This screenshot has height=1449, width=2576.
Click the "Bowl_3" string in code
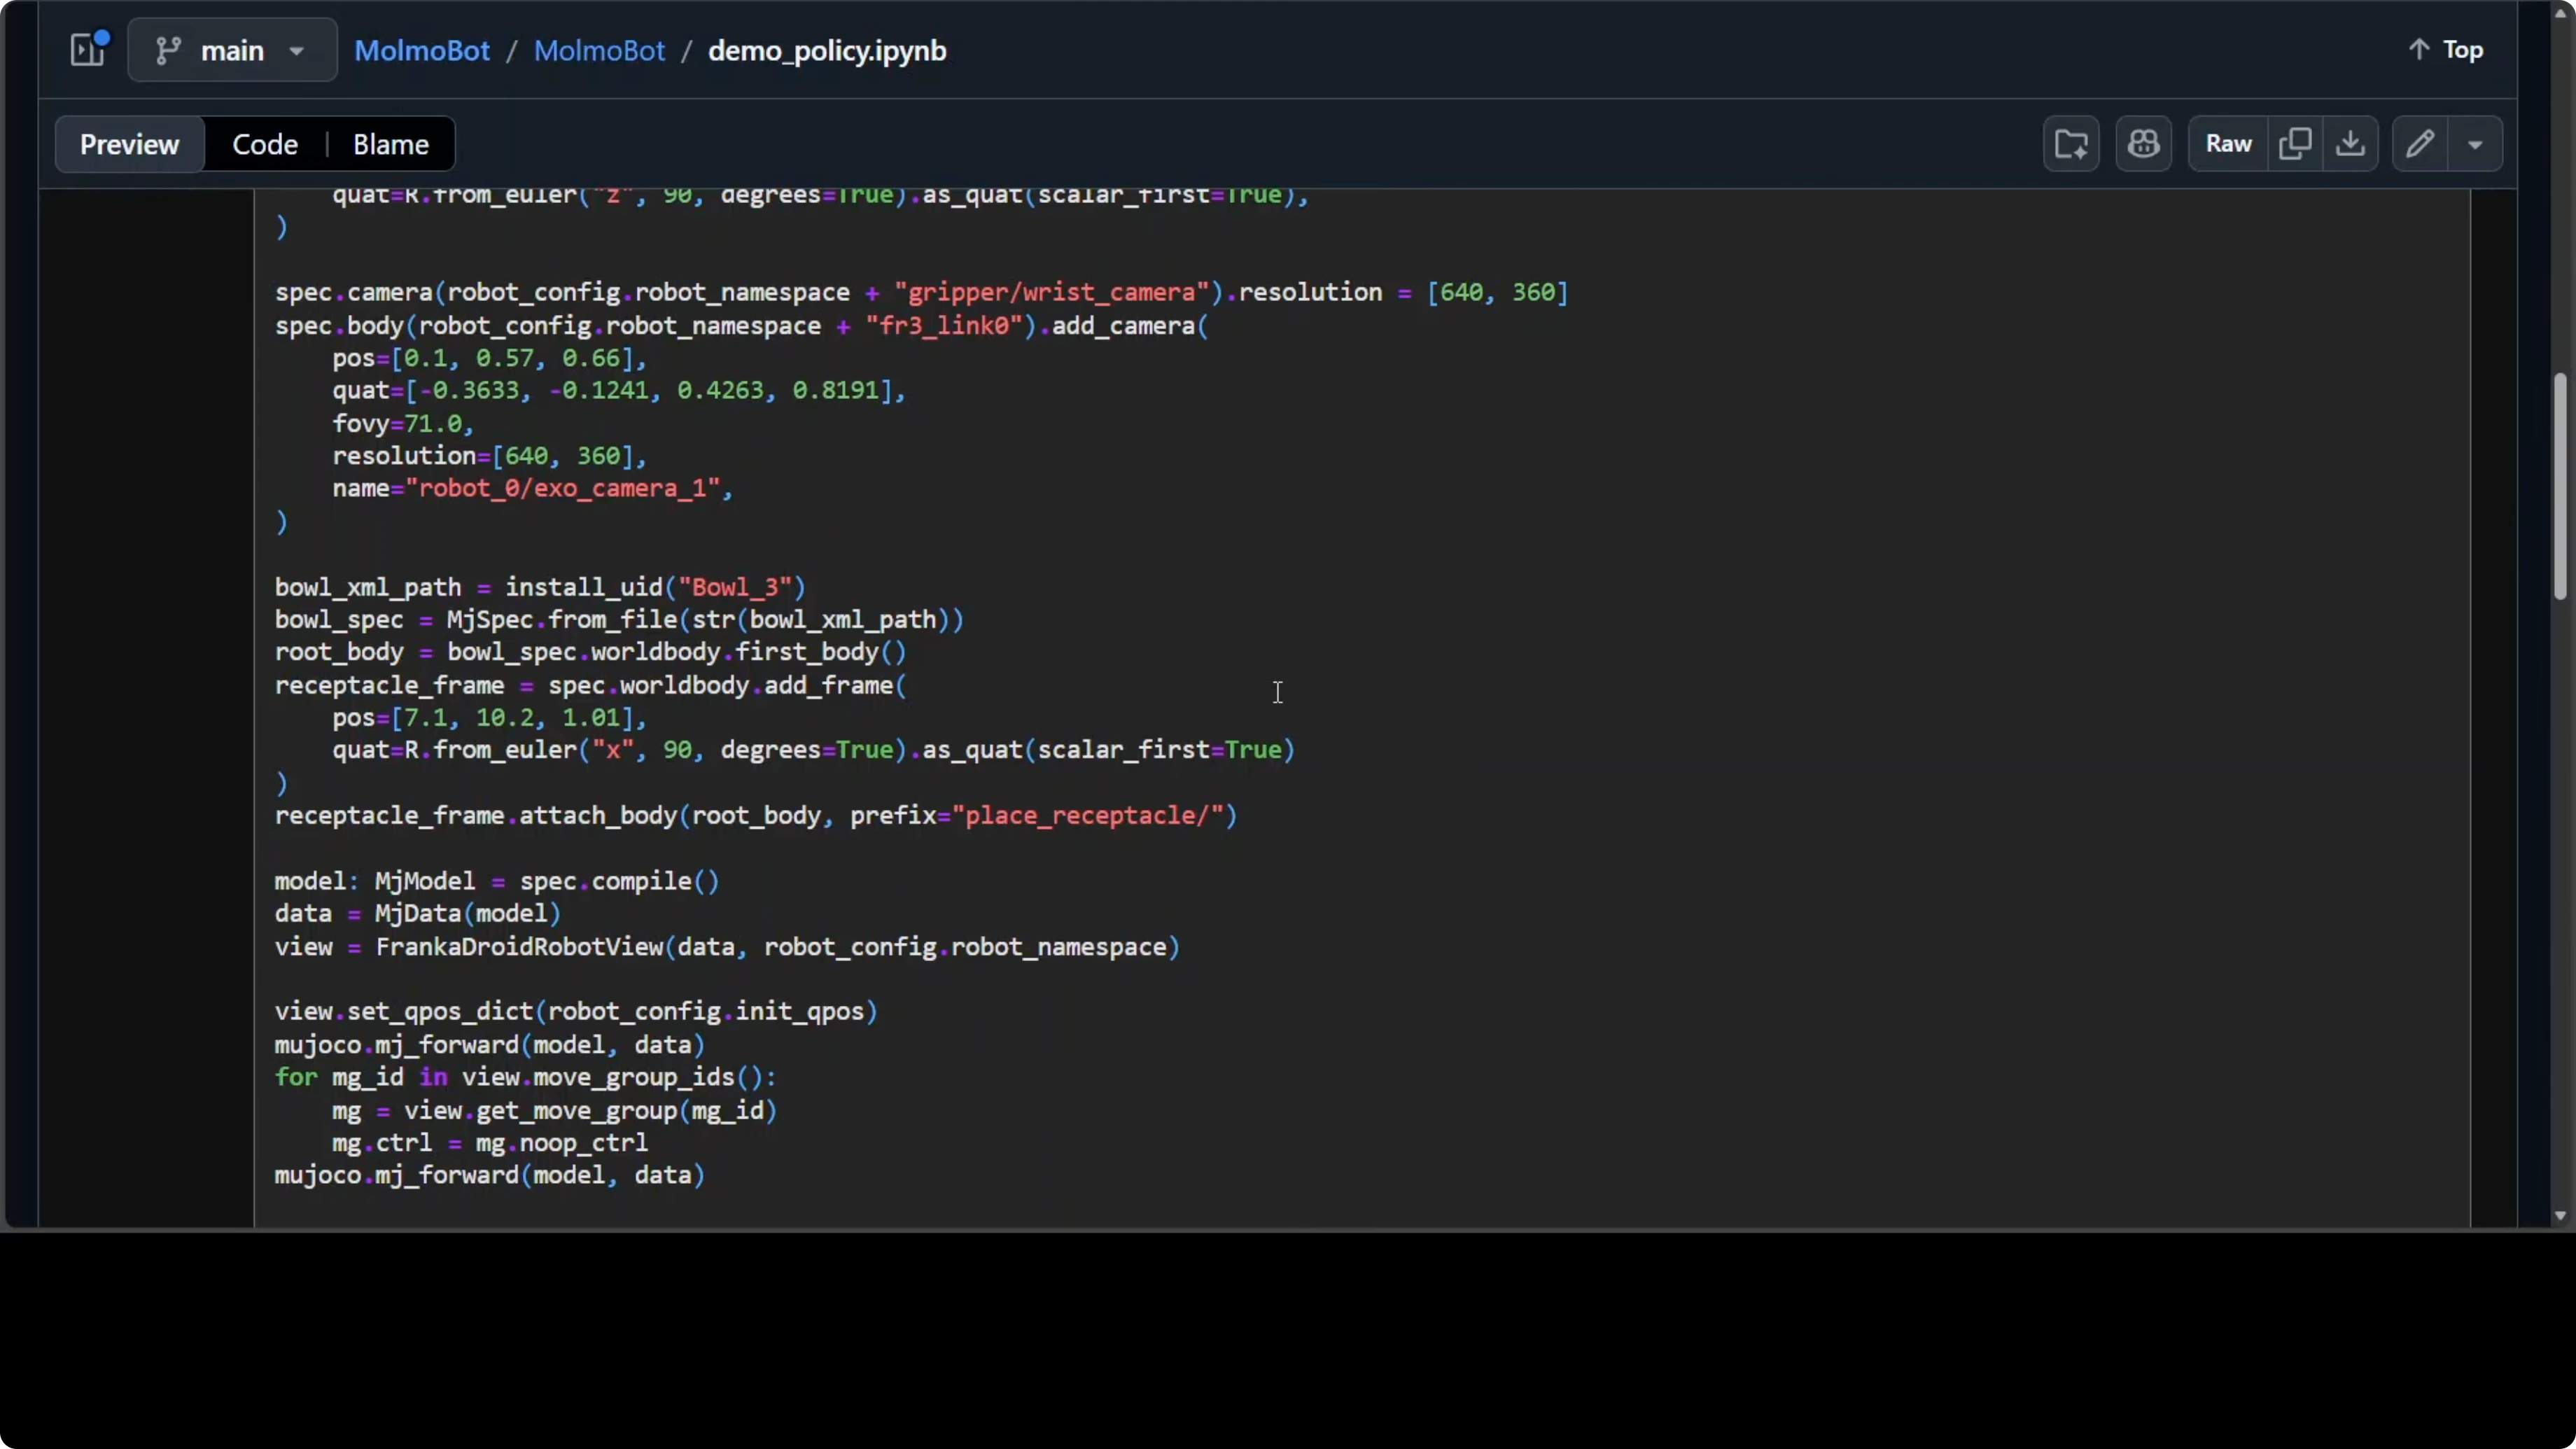pyautogui.click(x=734, y=587)
